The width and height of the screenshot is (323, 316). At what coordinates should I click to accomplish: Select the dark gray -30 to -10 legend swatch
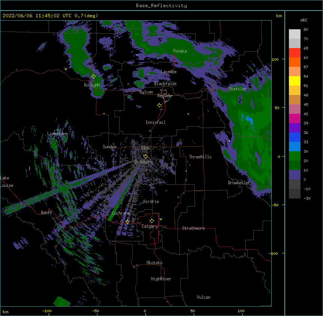[295, 194]
